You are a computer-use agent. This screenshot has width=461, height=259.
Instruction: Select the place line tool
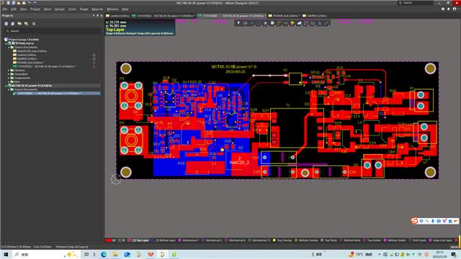tap(326, 23)
